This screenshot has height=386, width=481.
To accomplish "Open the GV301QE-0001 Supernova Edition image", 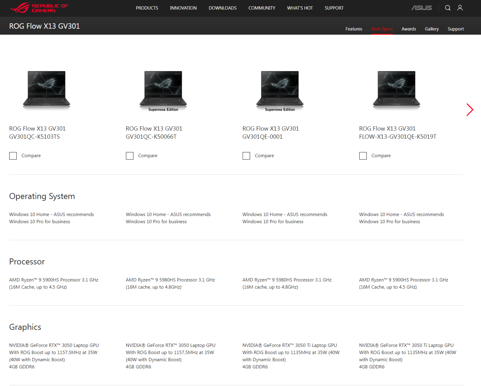I will [280, 89].
